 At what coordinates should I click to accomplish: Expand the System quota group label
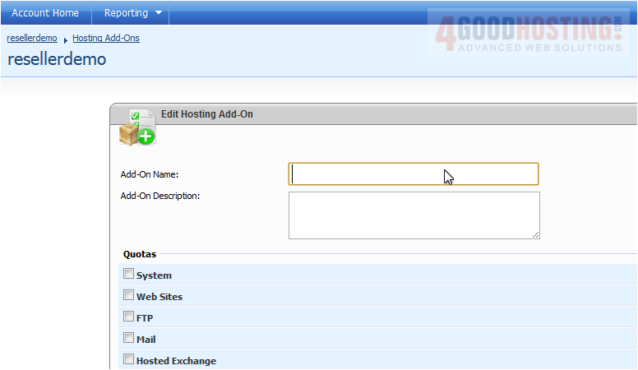point(154,275)
